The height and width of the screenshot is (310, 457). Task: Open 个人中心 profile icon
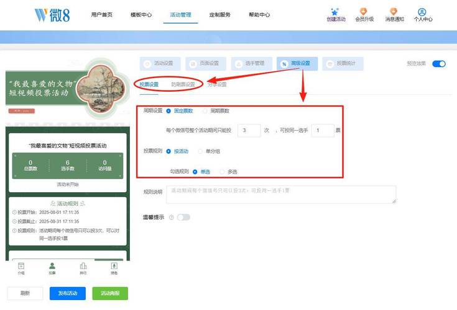[x=423, y=12]
